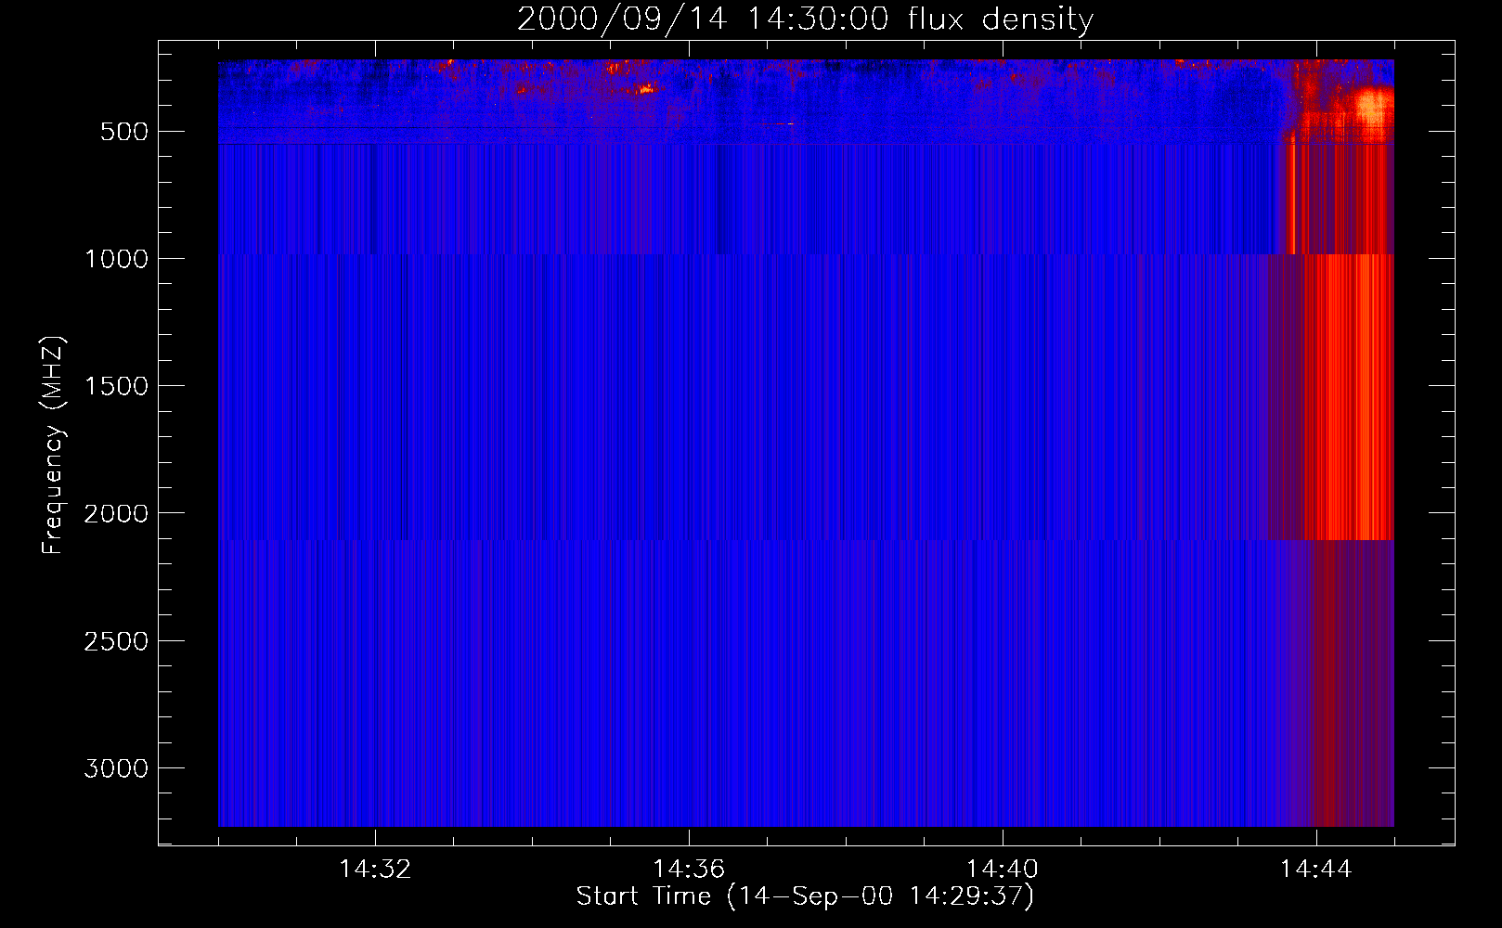
Task: Click the 2000 frequency tick label
Action: [116, 513]
